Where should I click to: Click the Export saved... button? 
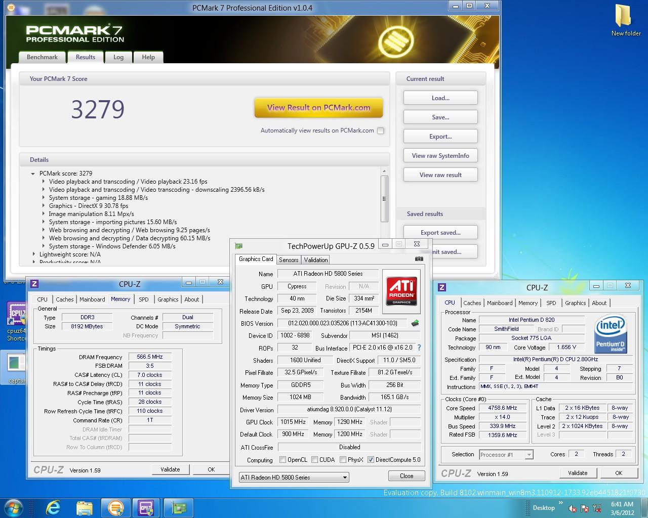click(x=440, y=233)
